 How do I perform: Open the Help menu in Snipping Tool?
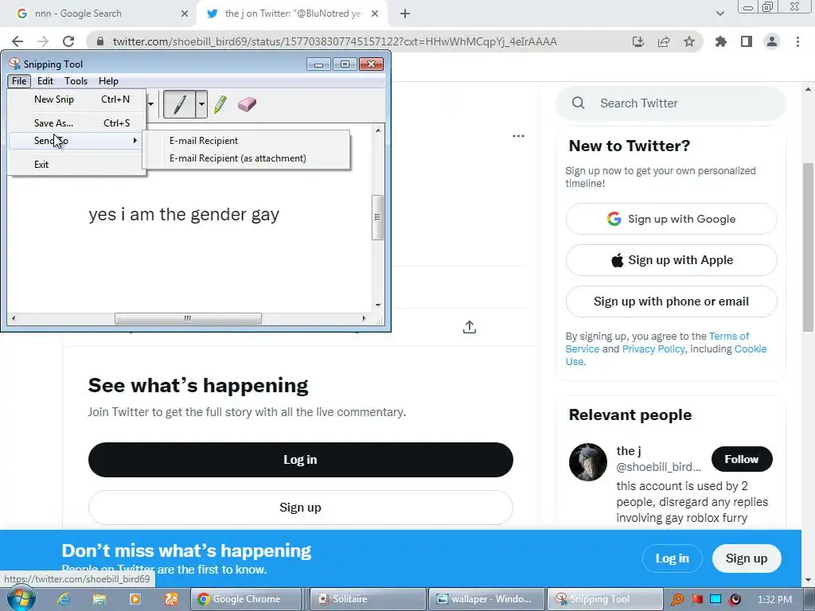[x=108, y=81]
